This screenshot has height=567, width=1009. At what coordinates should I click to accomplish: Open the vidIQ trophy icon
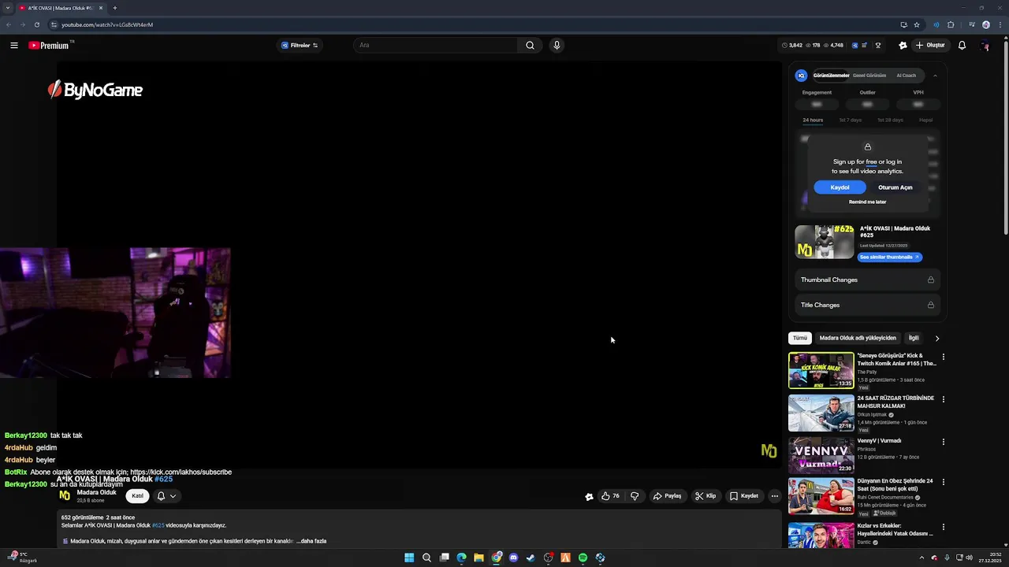click(878, 46)
